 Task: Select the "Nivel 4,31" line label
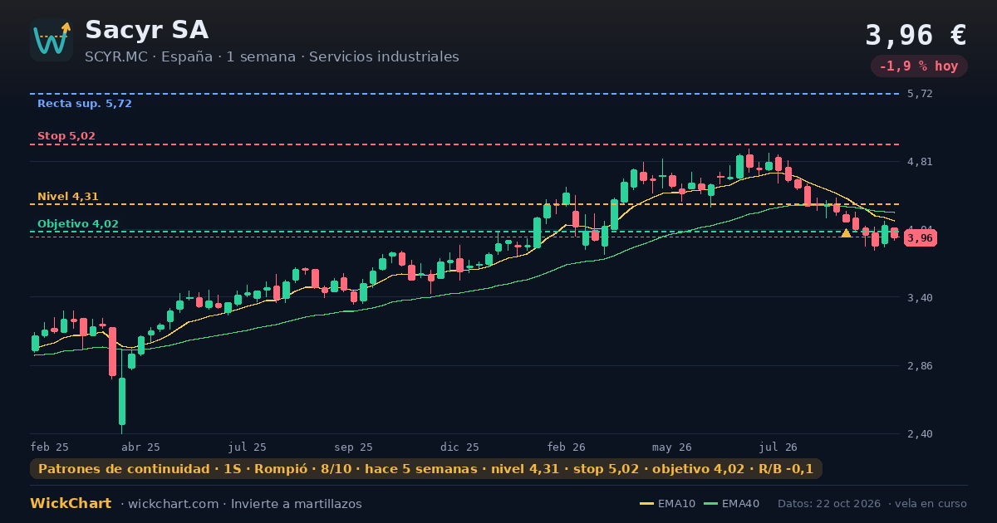[x=68, y=197]
